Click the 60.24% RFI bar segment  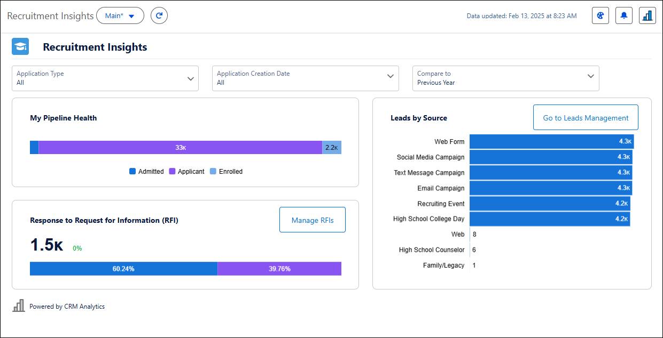tap(123, 269)
